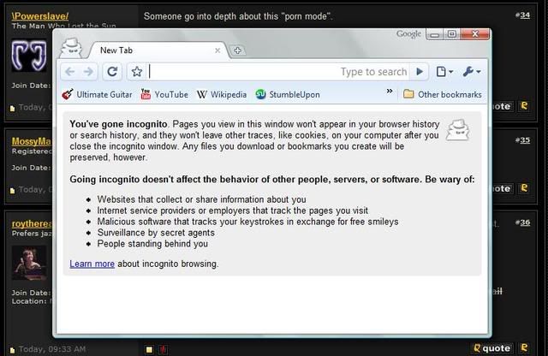The width and height of the screenshot is (548, 356).
Task: Bookmark this page with the star
Action: click(x=137, y=72)
